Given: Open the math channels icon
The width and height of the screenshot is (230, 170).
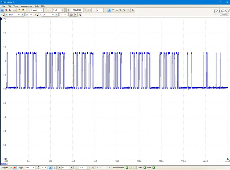Looking at the screenshot, I should click(x=71, y=15).
